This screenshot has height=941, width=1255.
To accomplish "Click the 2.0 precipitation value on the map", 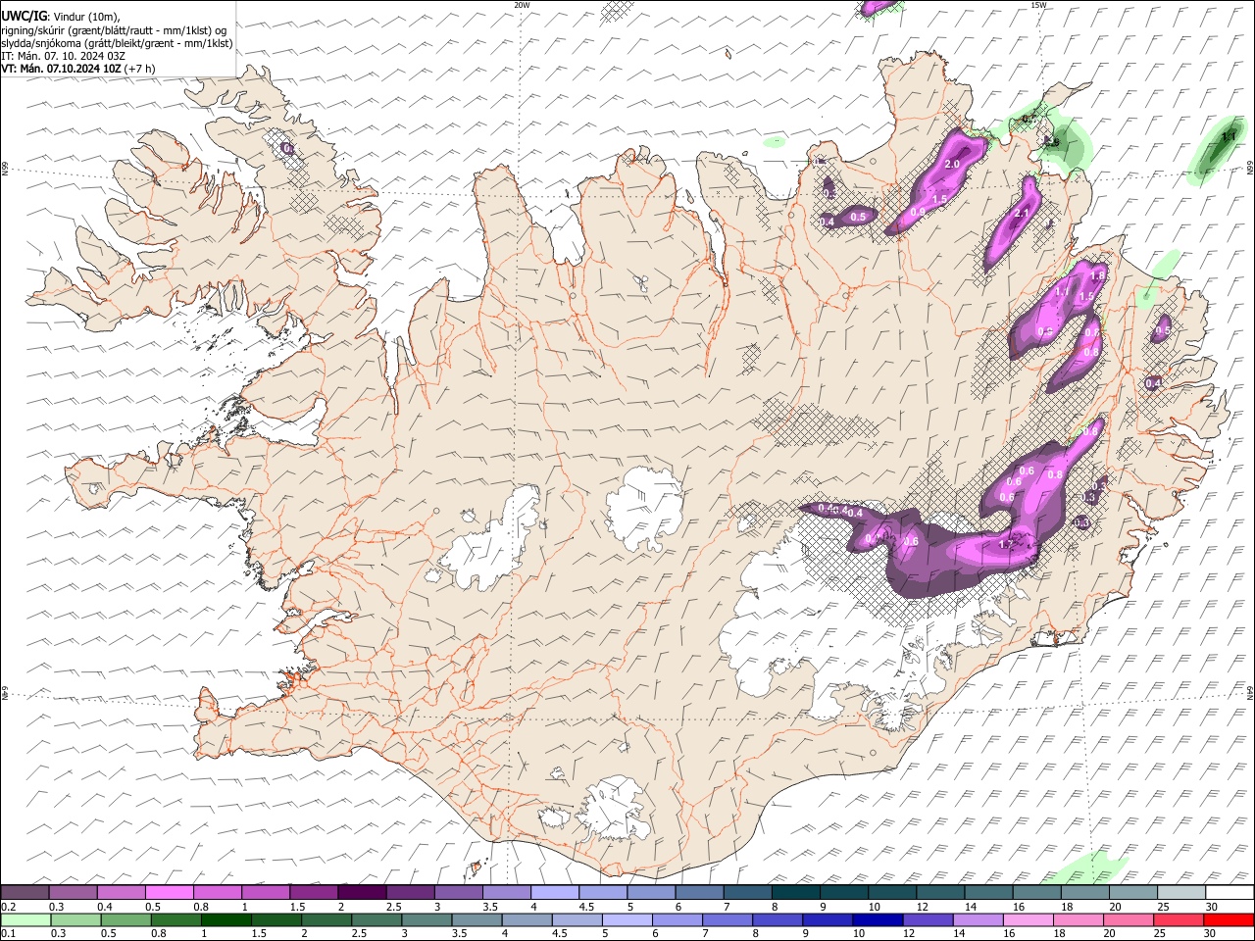I will [x=951, y=165].
